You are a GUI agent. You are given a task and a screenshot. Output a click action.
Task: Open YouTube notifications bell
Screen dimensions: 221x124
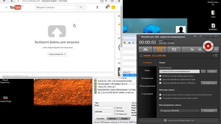[x=107, y=7]
